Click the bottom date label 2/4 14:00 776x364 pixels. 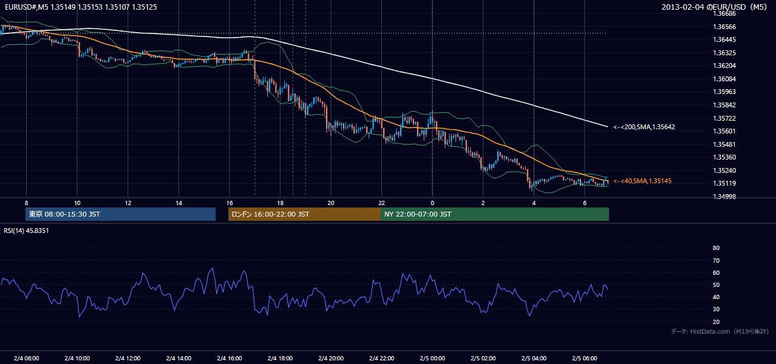tap(179, 359)
